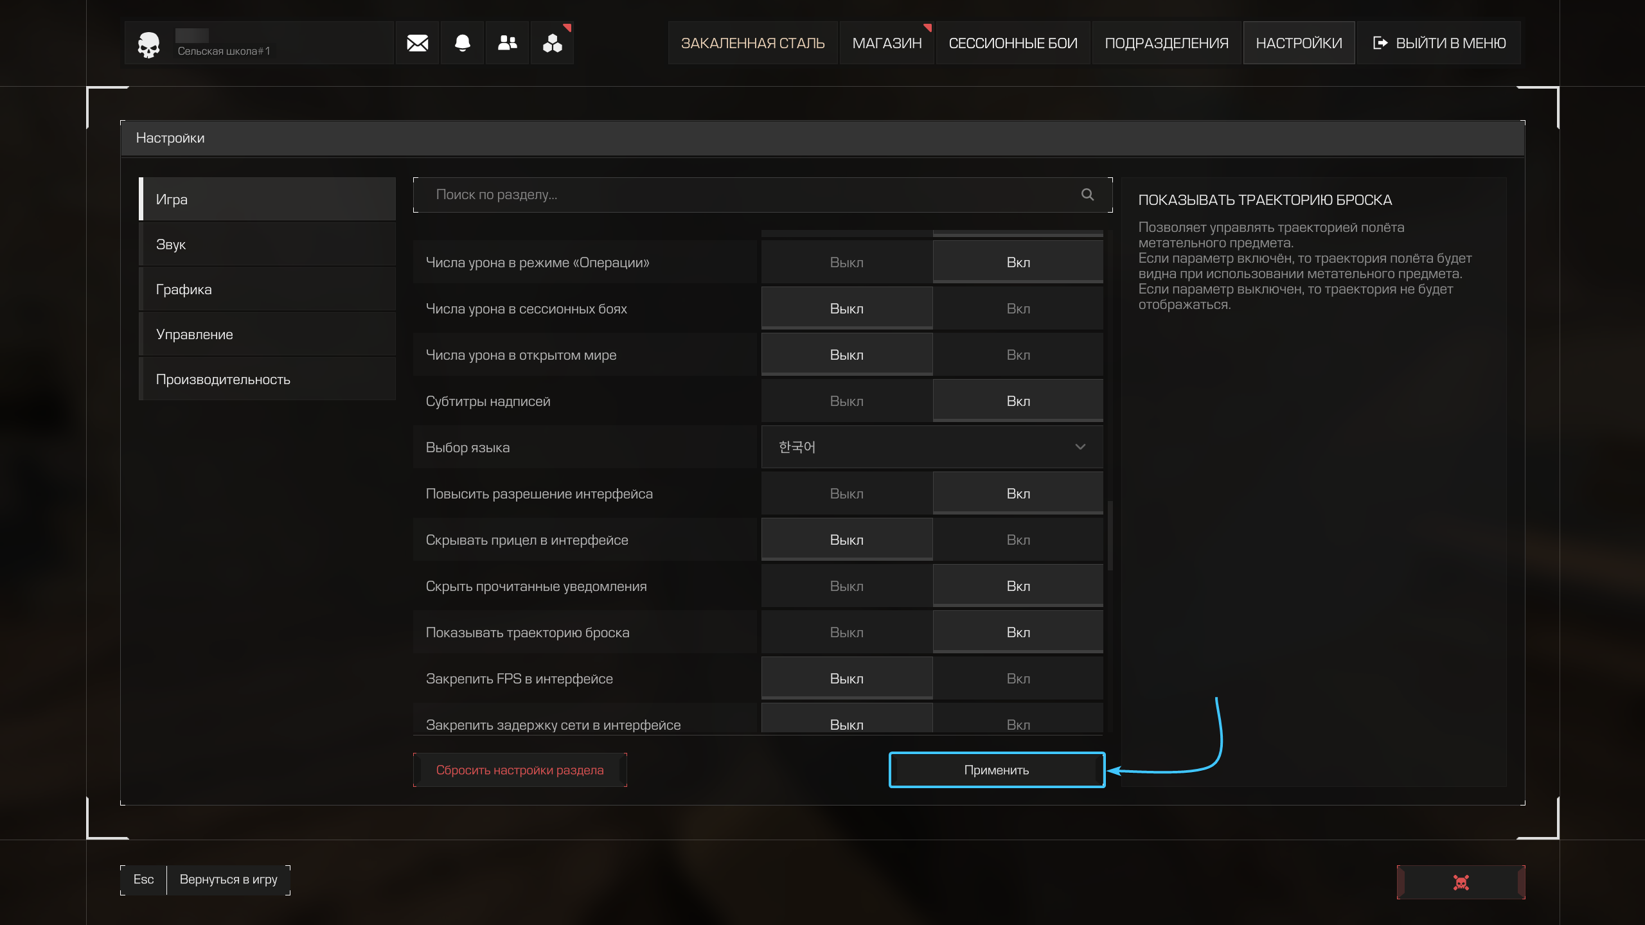1645x925 pixels.
Task: Click 'Сбросить настройки раздела' button
Action: (520, 770)
